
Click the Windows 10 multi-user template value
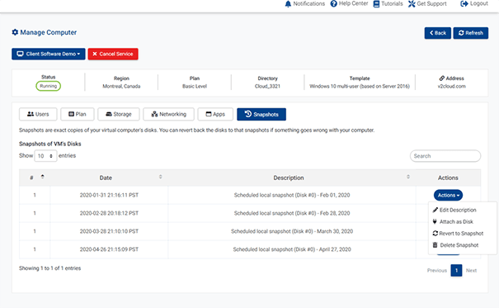(360, 87)
